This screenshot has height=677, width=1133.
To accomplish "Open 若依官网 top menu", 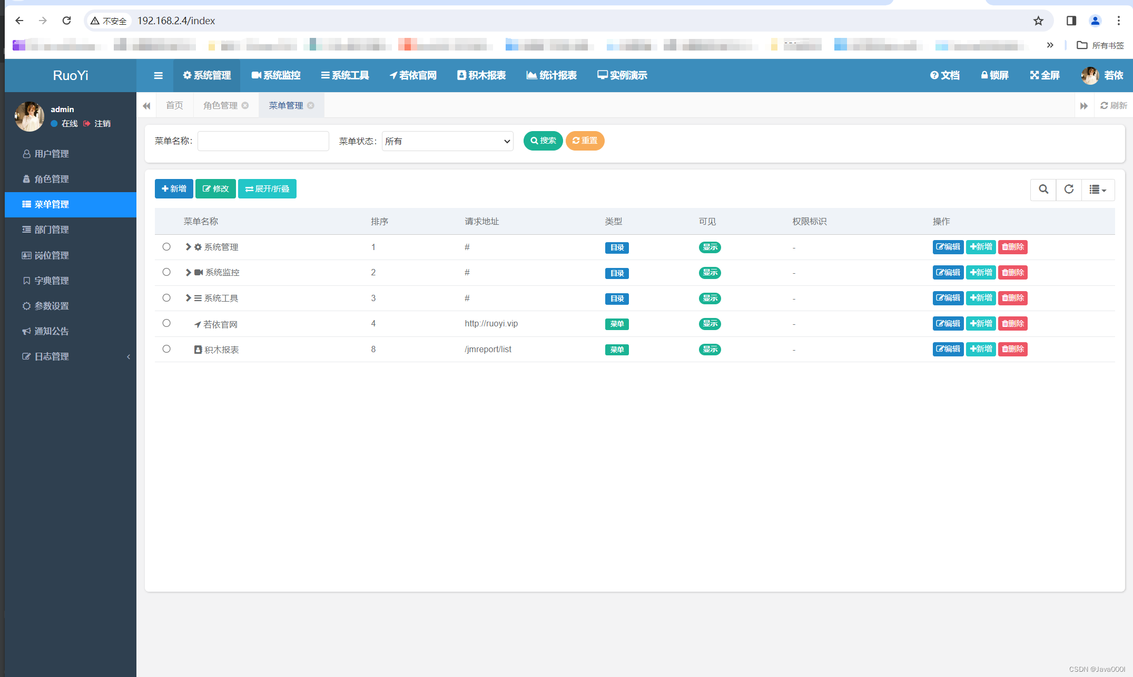I will (413, 75).
